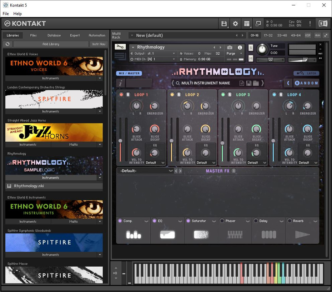Solo the Rhythmology instrument with S
The image size is (332, 292).
point(251,47)
